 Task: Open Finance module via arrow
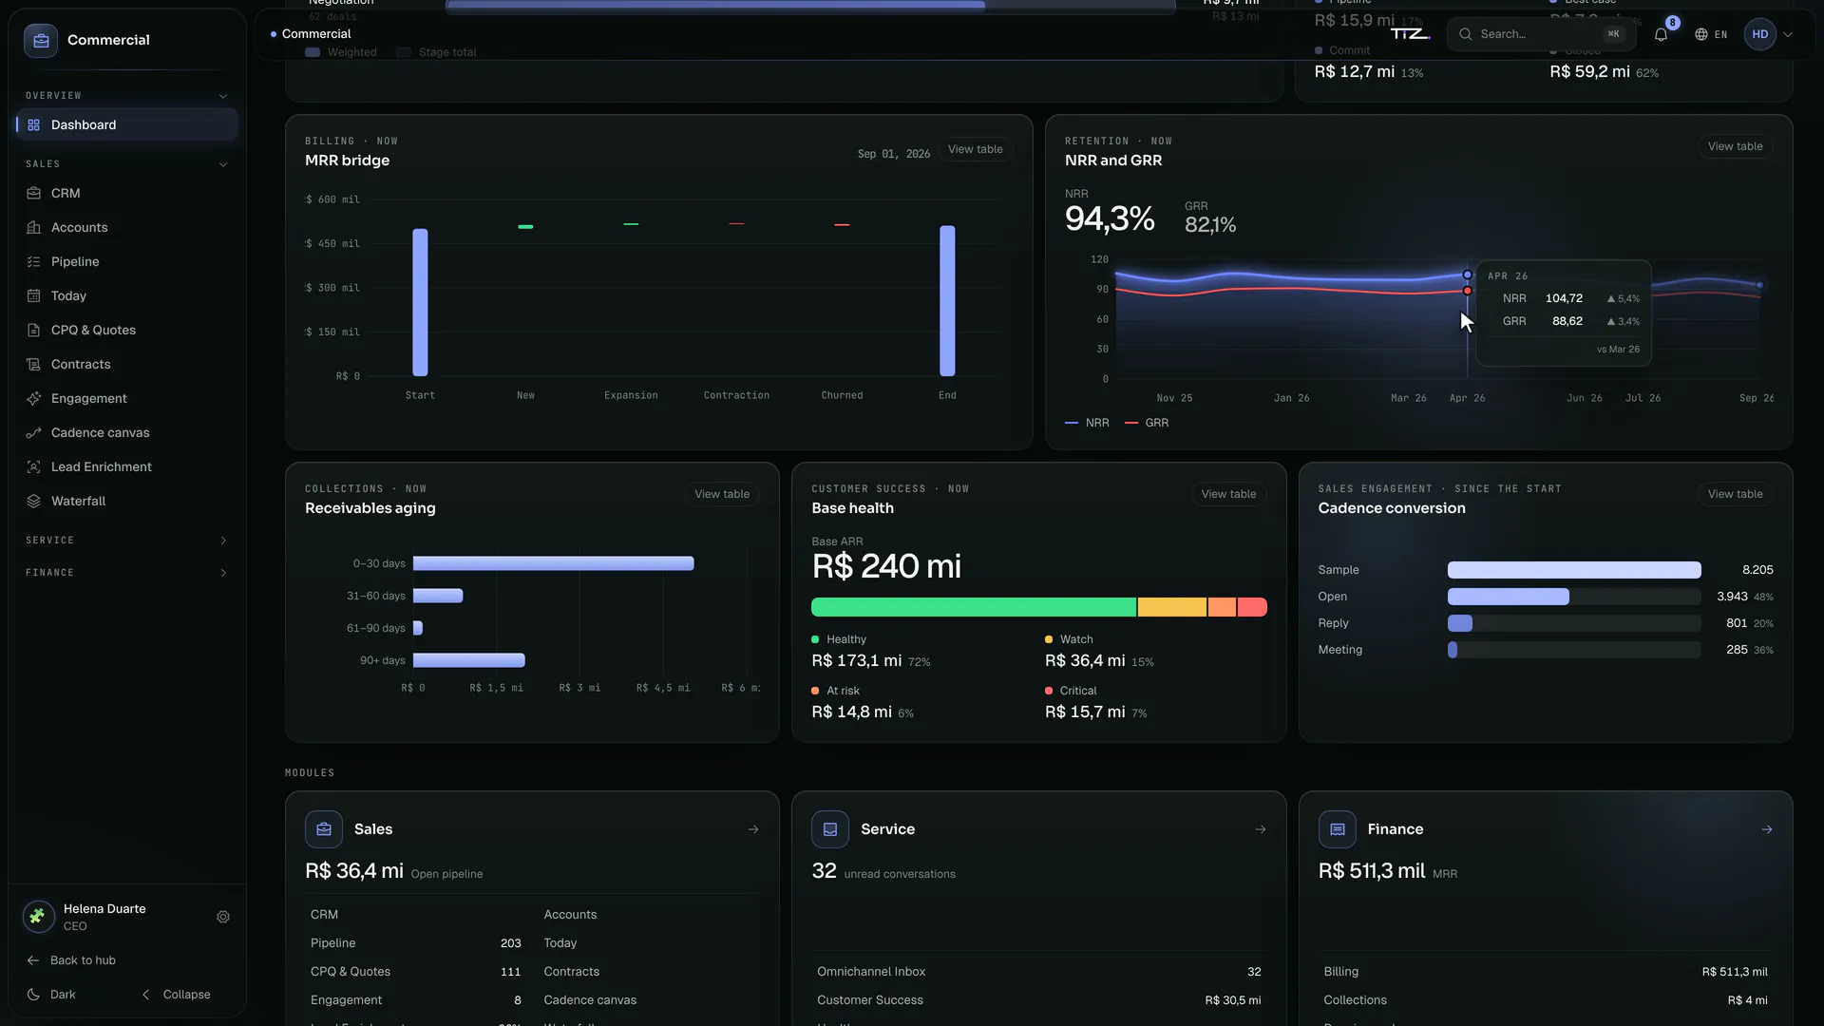pos(1767,829)
